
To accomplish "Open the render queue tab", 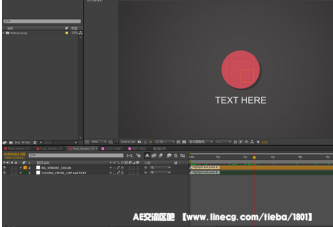I will [160, 149].
